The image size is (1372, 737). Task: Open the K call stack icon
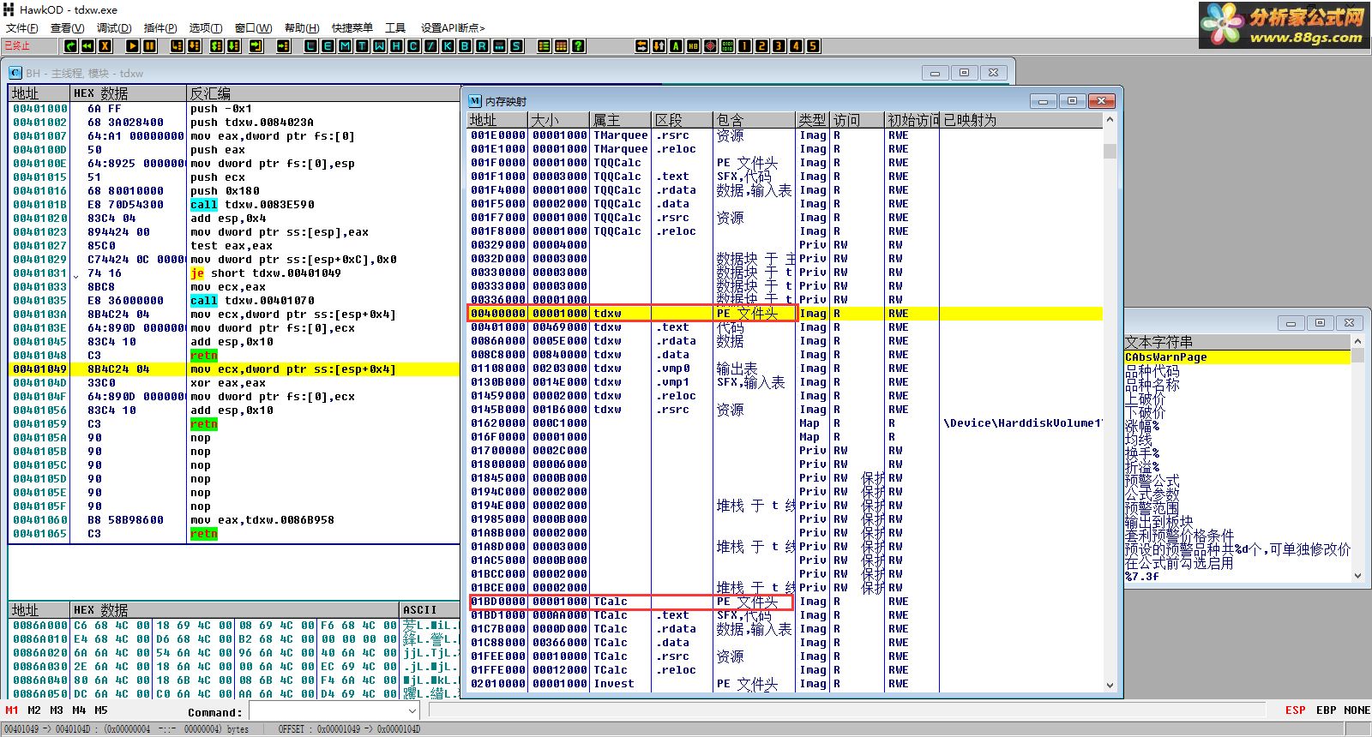pyautogui.click(x=448, y=46)
